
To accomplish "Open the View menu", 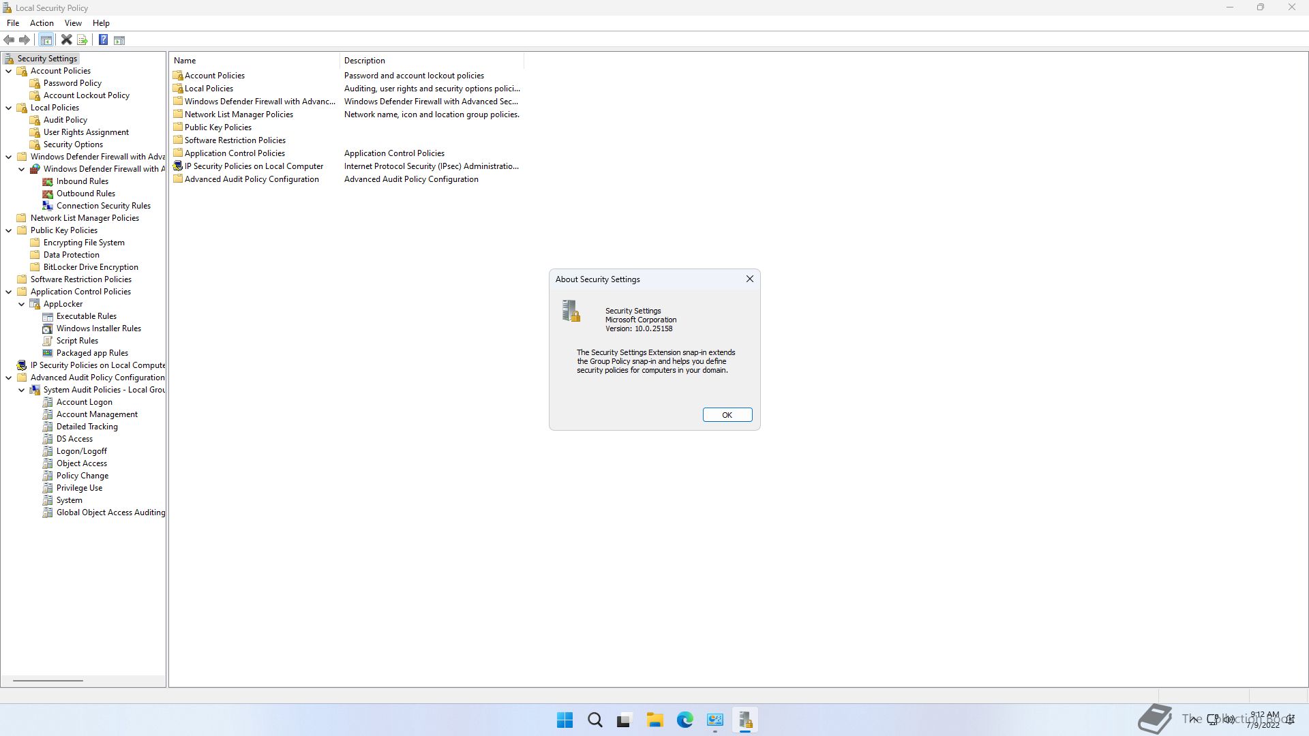I will point(73,23).
